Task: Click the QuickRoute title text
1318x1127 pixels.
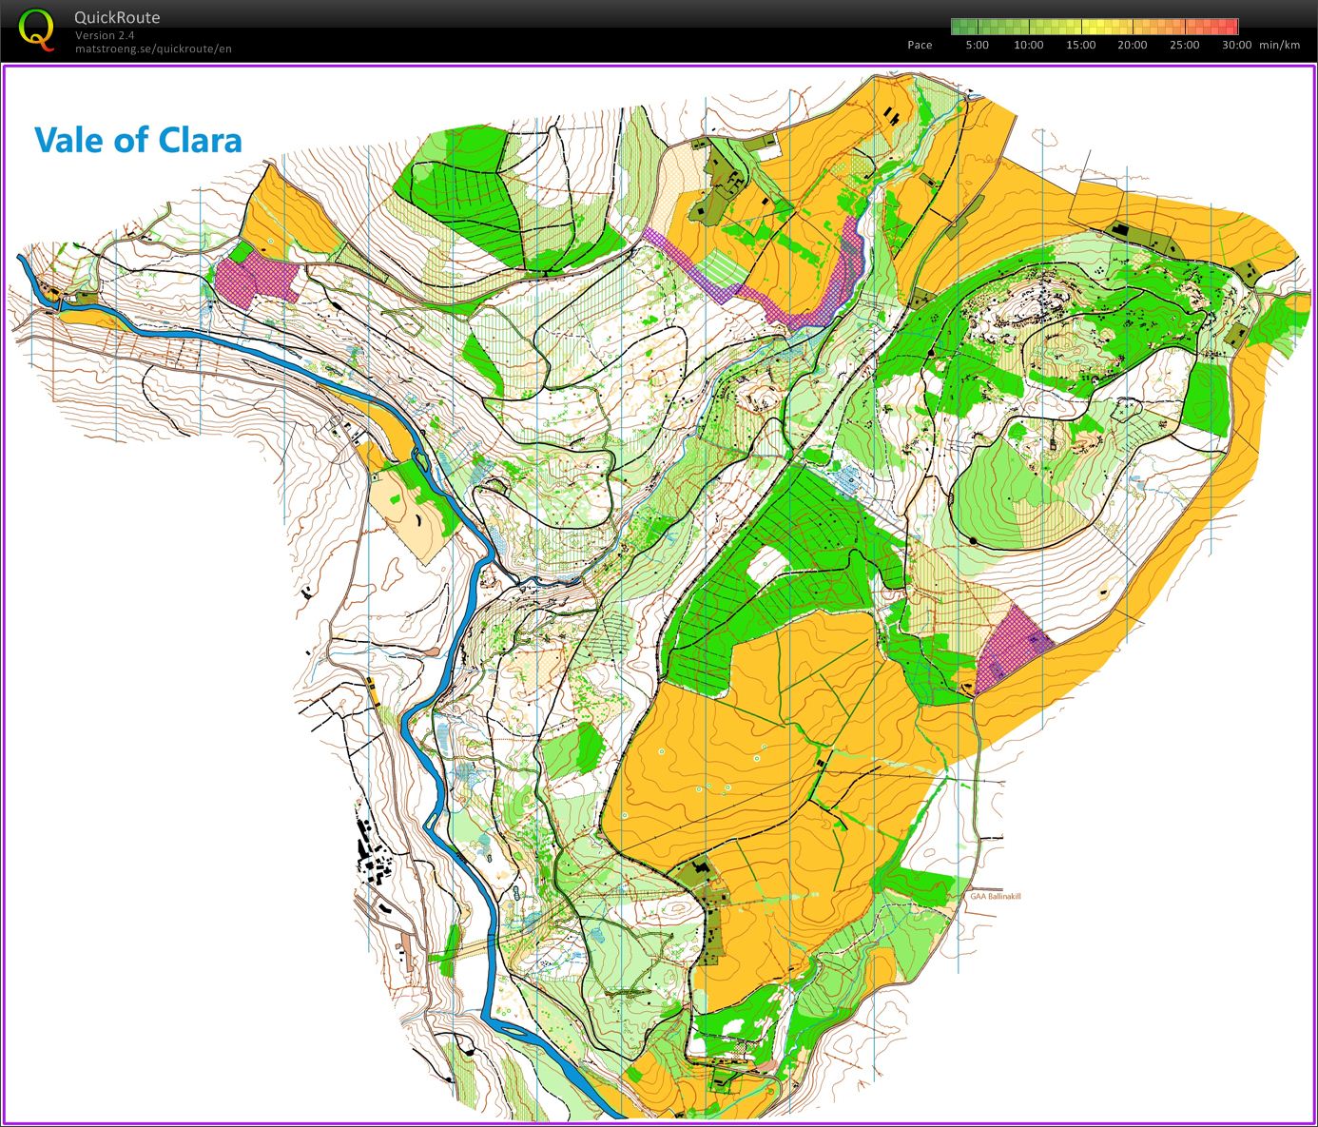Action: [117, 17]
